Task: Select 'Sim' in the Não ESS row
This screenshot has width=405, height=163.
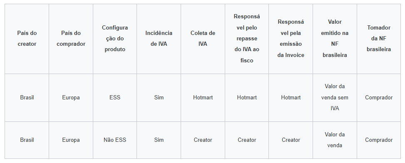Action: coord(159,140)
